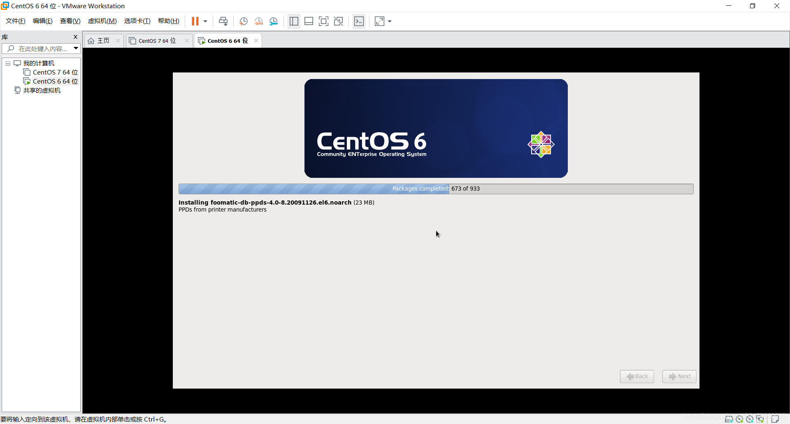Click the VMware Workstation title bar icon
Viewport: 790px width, 424px height.
[5, 6]
